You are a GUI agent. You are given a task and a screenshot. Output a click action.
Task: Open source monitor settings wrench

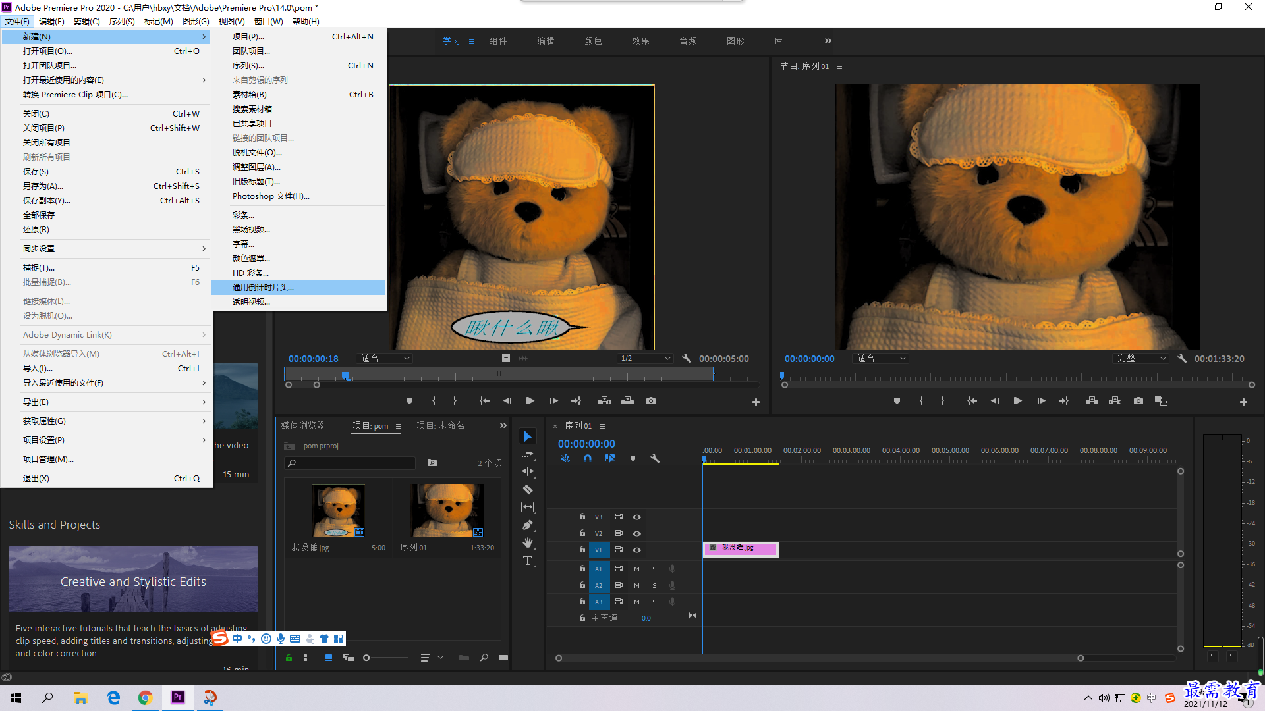point(687,359)
